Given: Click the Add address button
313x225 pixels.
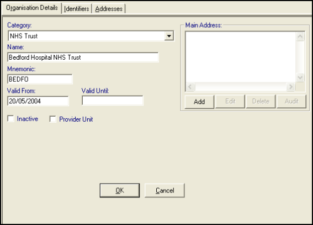Looking at the screenshot, I should 199,102.
